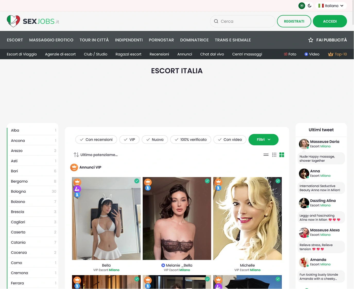Click VIP crown badge on Bella's card
This screenshot has width=354, height=289.
click(77, 182)
